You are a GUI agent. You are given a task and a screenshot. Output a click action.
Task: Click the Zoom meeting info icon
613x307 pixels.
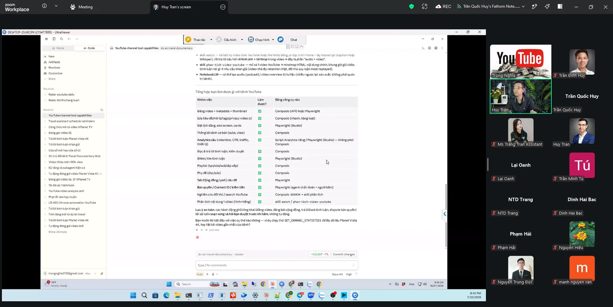pyautogui.click(x=44, y=6)
